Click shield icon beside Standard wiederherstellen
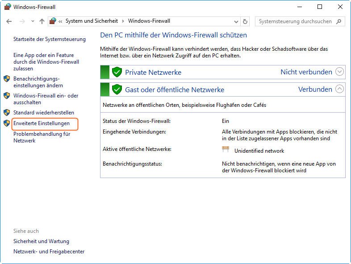 pos(7,113)
